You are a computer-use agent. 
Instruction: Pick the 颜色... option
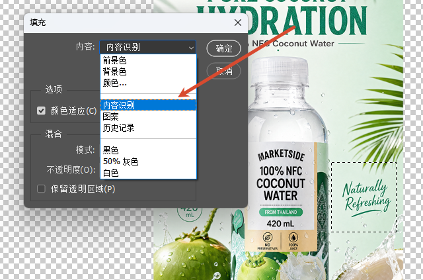(x=148, y=83)
